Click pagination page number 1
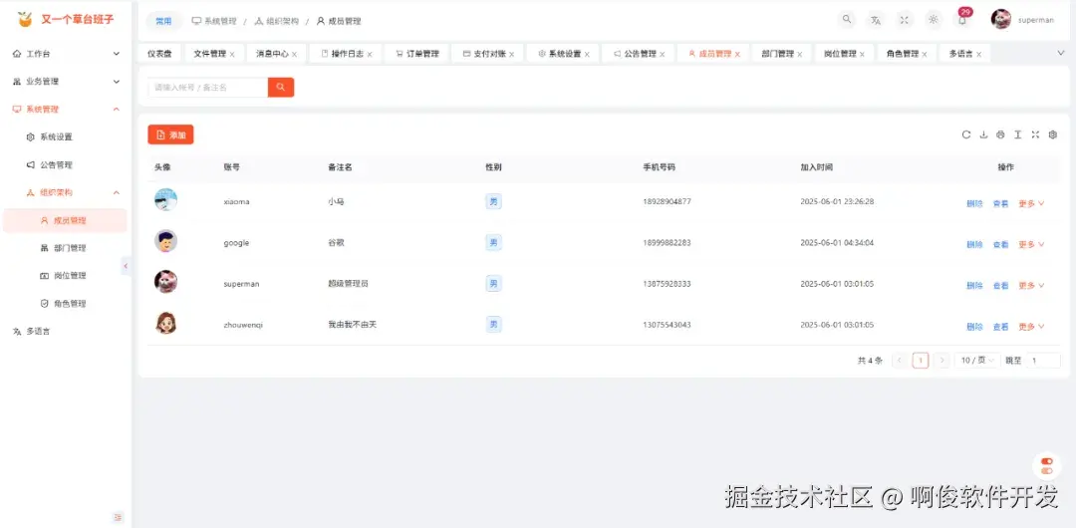The height and width of the screenshot is (528, 1076). click(x=921, y=361)
